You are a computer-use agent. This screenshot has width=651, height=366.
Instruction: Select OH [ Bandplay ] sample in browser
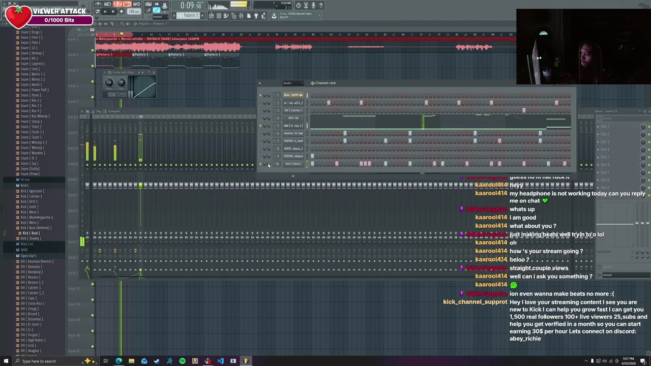[x=31, y=271]
